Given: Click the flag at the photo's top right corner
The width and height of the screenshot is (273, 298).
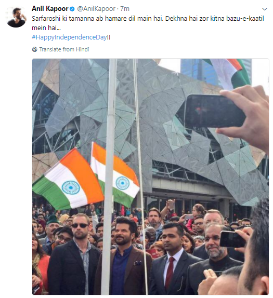Looking at the screenshot, I should tap(231, 73).
